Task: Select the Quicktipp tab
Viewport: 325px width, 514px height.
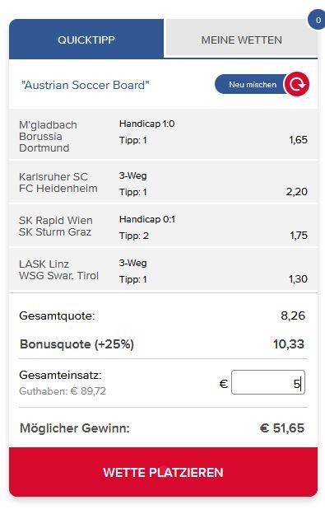Action: 86,40
